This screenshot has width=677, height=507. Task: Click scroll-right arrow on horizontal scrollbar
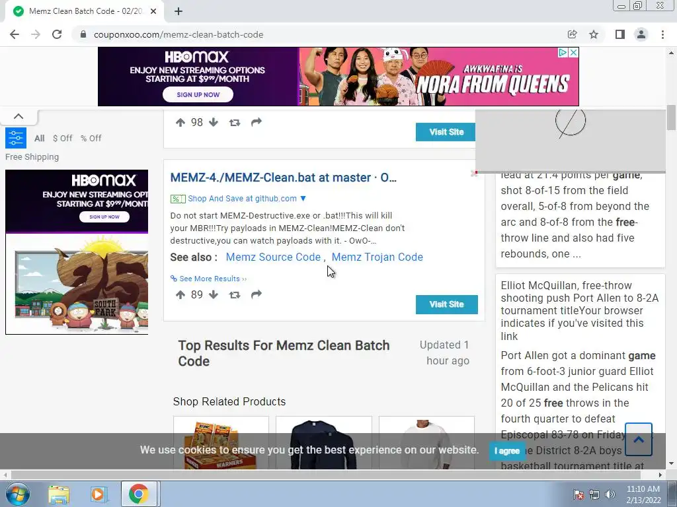coord(660,475)
